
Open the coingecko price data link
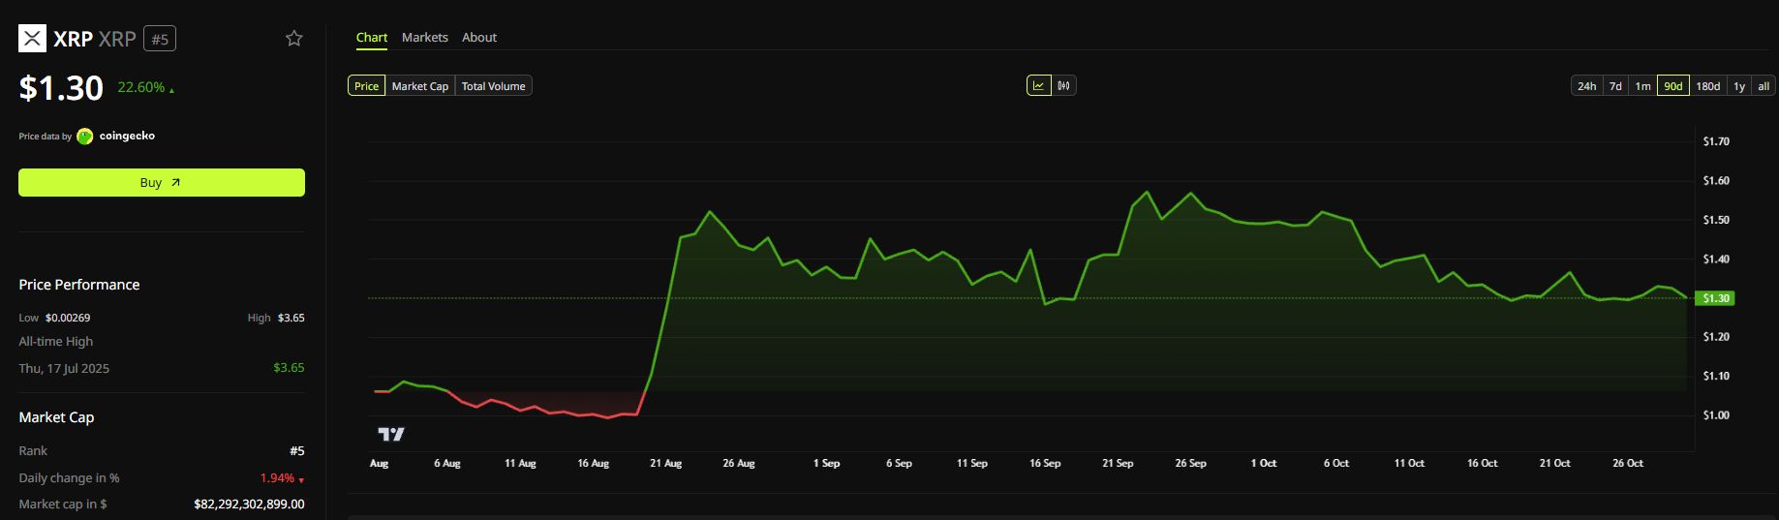127,137
